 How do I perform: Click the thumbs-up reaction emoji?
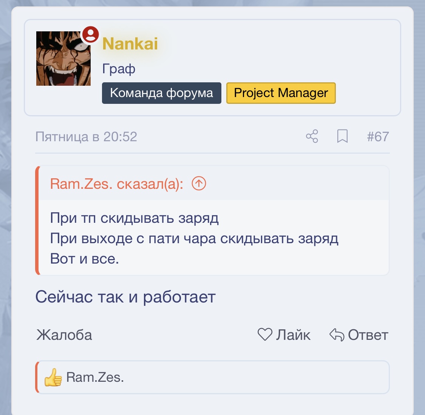point(53,377)
